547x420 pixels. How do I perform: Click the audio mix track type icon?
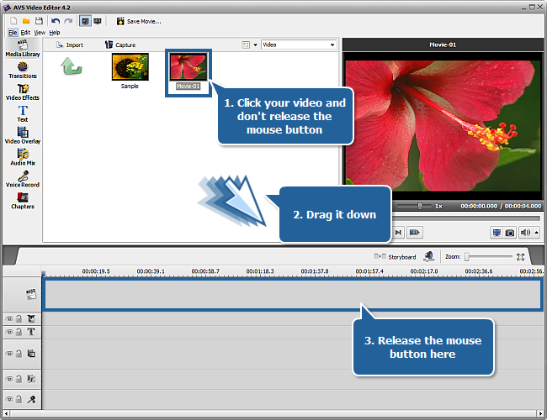[31, 378]
